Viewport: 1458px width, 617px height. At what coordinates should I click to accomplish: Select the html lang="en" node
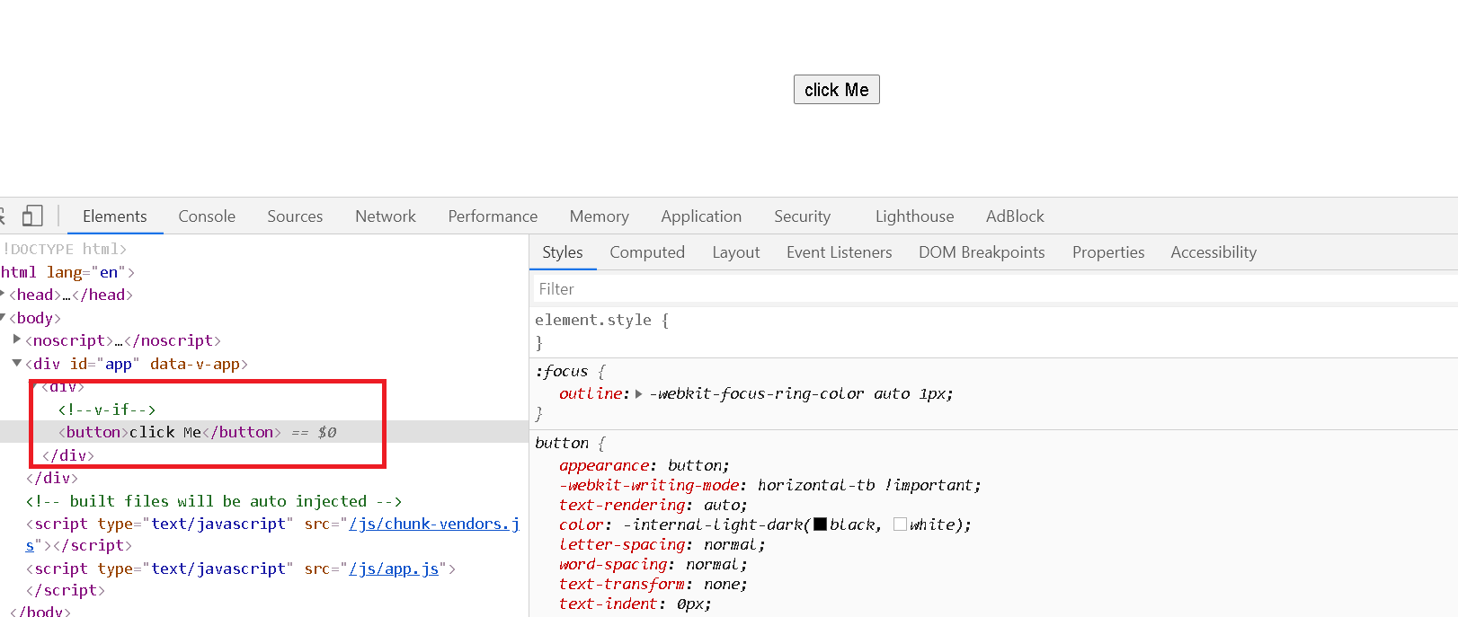coord(67,272)
